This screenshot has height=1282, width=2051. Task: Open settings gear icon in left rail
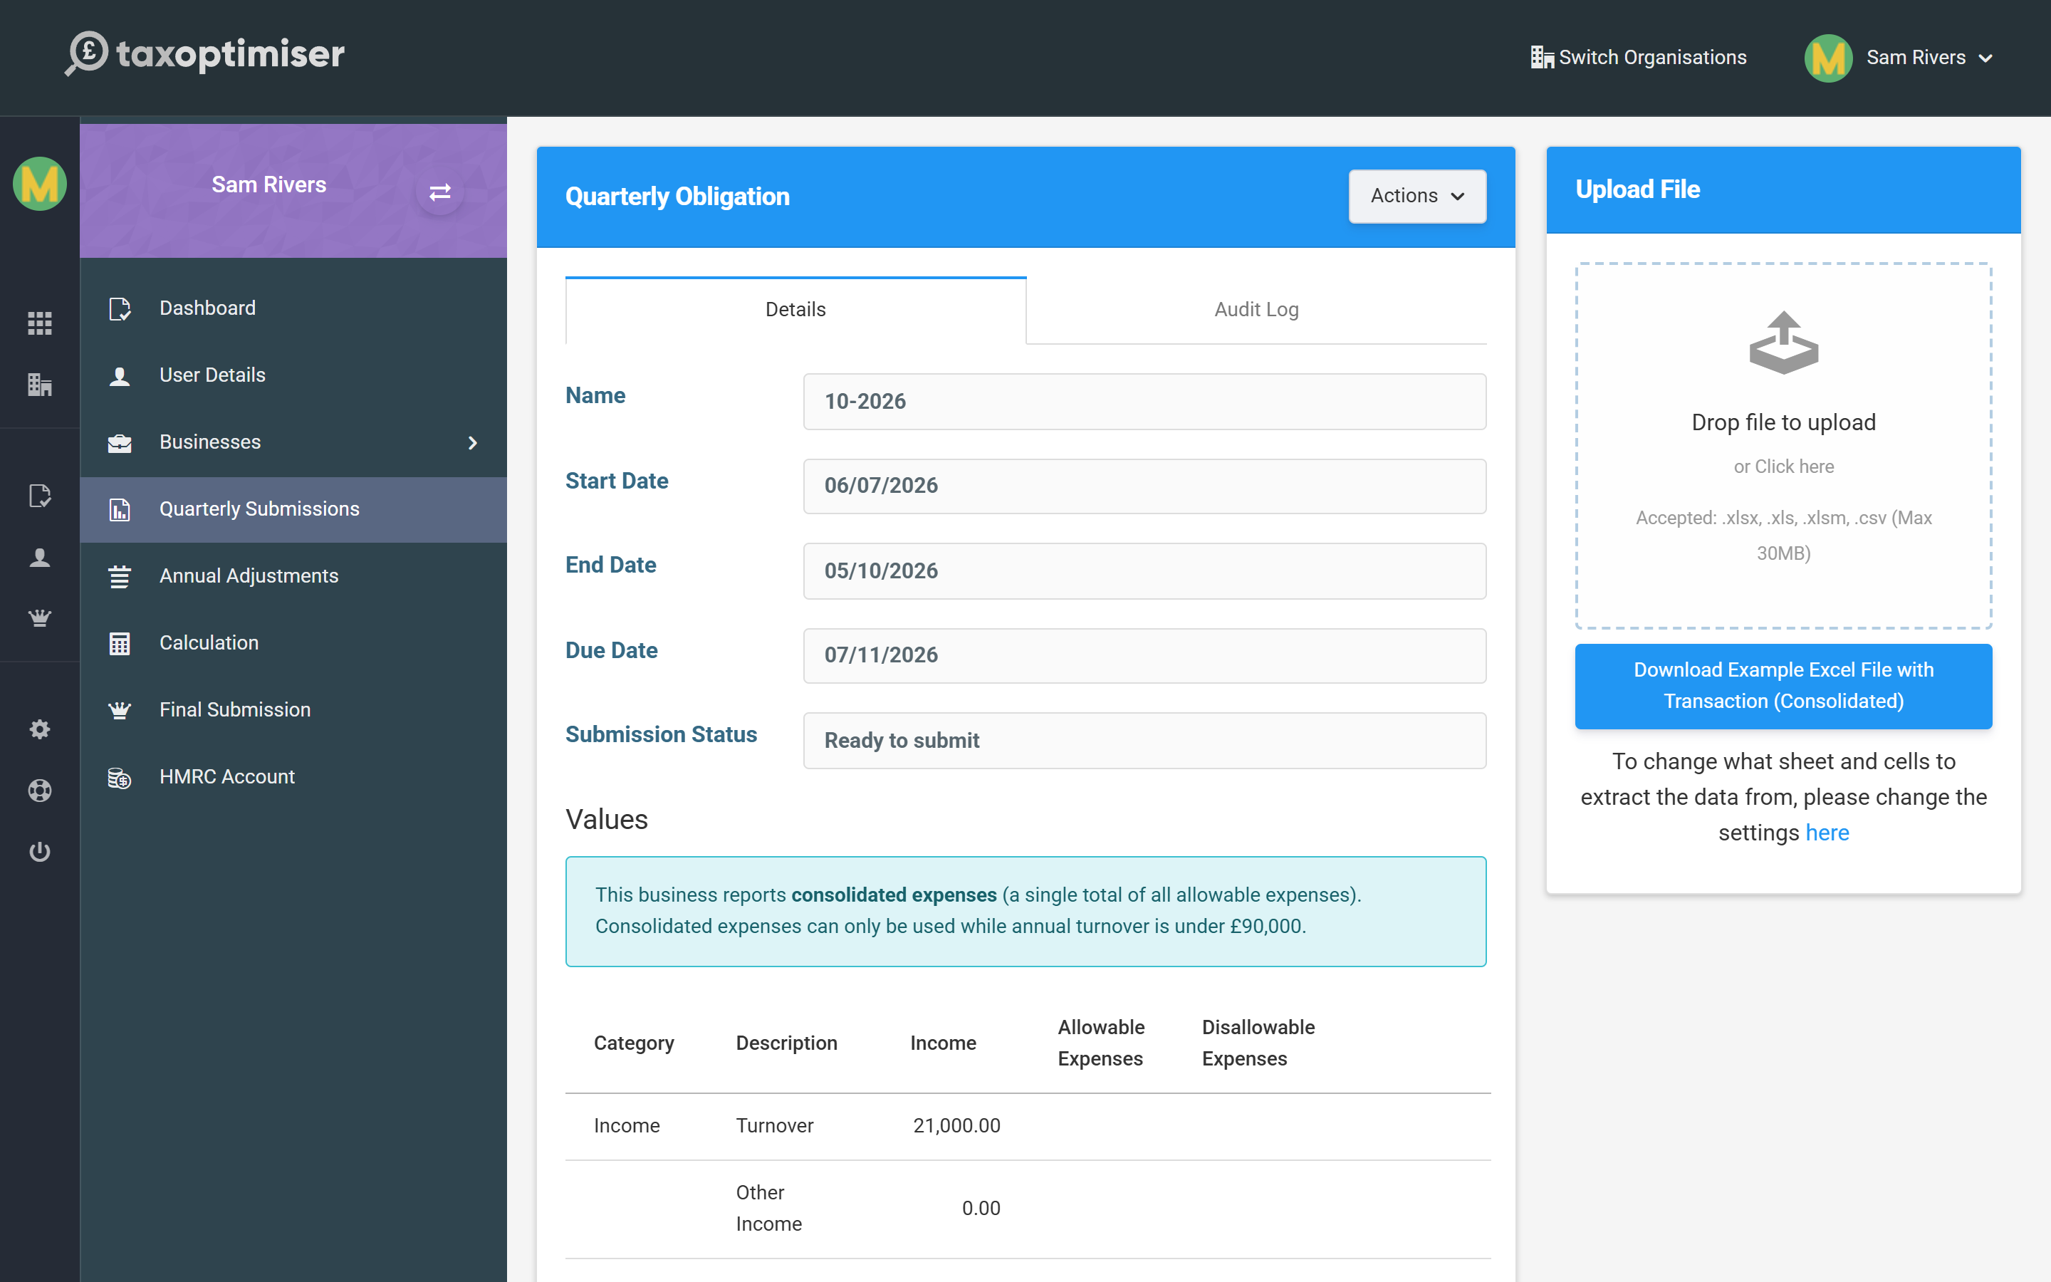tap(40, 729)
